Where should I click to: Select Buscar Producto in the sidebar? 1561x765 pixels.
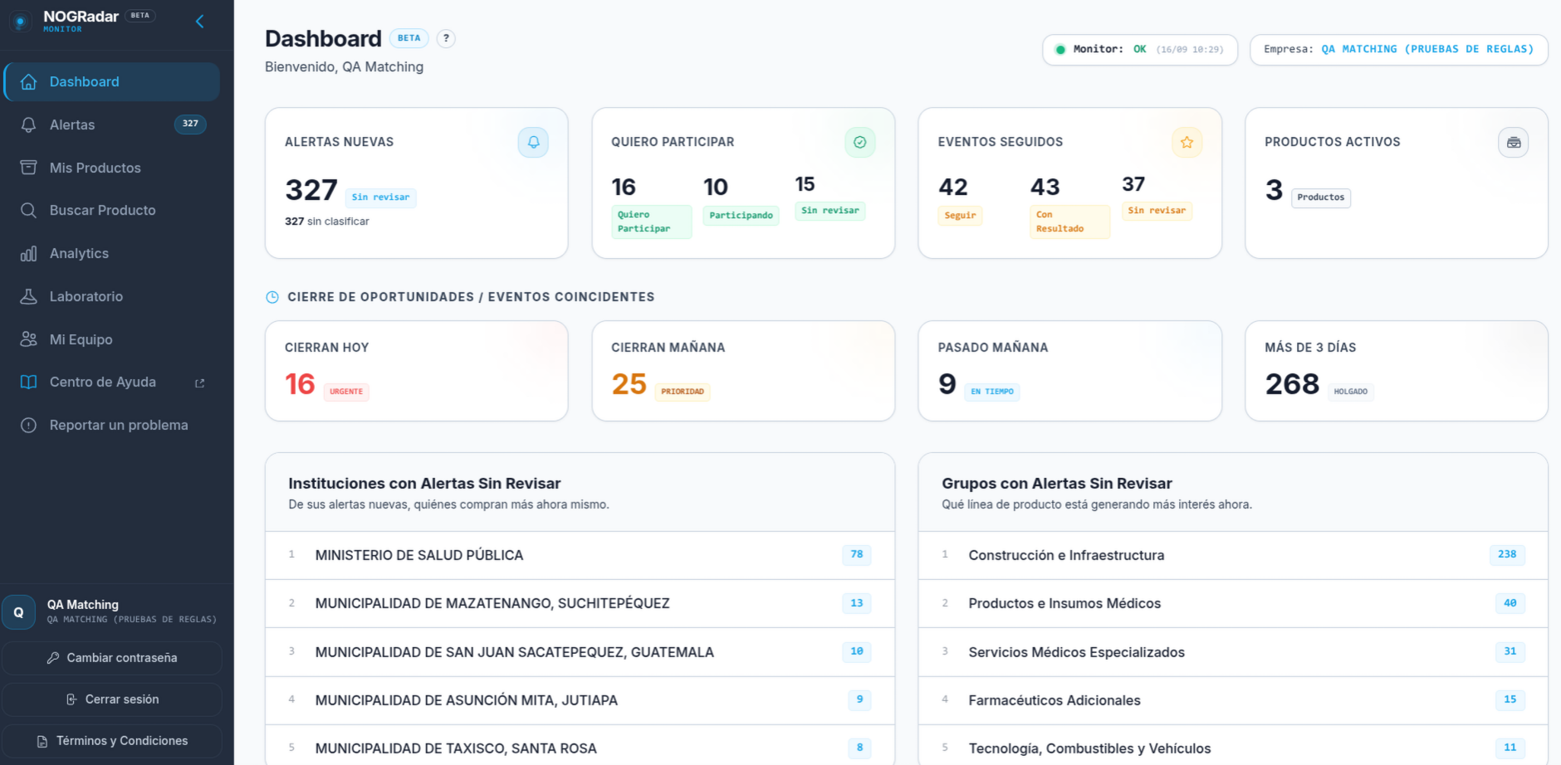pos(111,210)
